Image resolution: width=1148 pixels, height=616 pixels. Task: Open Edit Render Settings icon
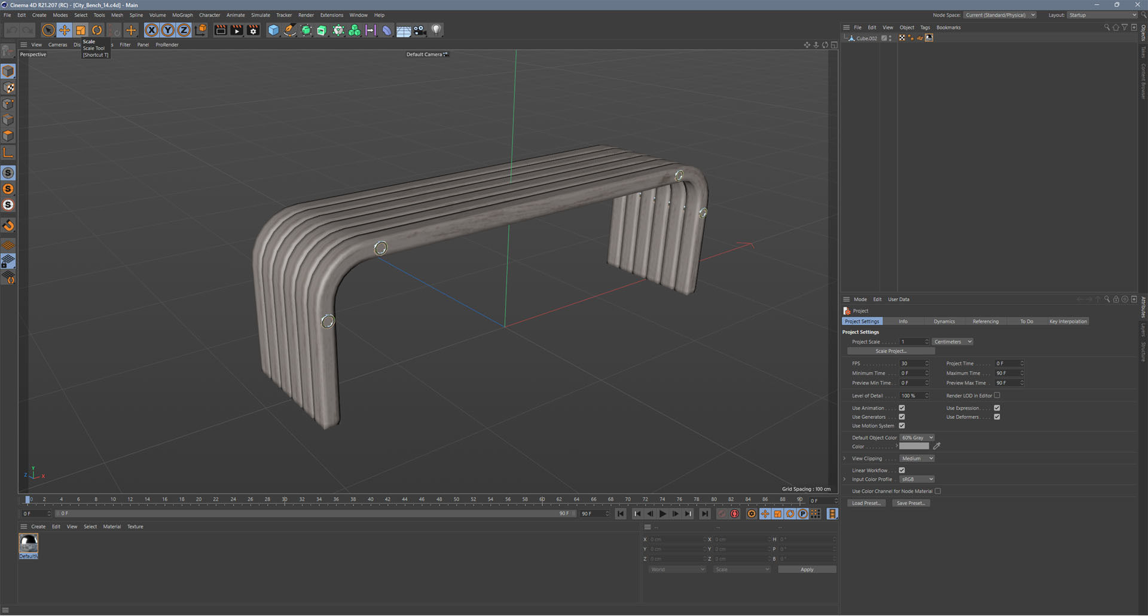coord(254,30)
